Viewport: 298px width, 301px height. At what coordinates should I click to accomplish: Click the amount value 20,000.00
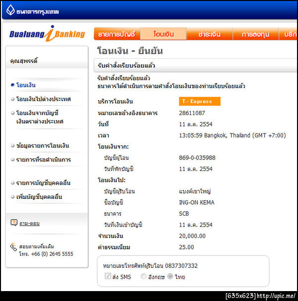[x=192, y=236]
